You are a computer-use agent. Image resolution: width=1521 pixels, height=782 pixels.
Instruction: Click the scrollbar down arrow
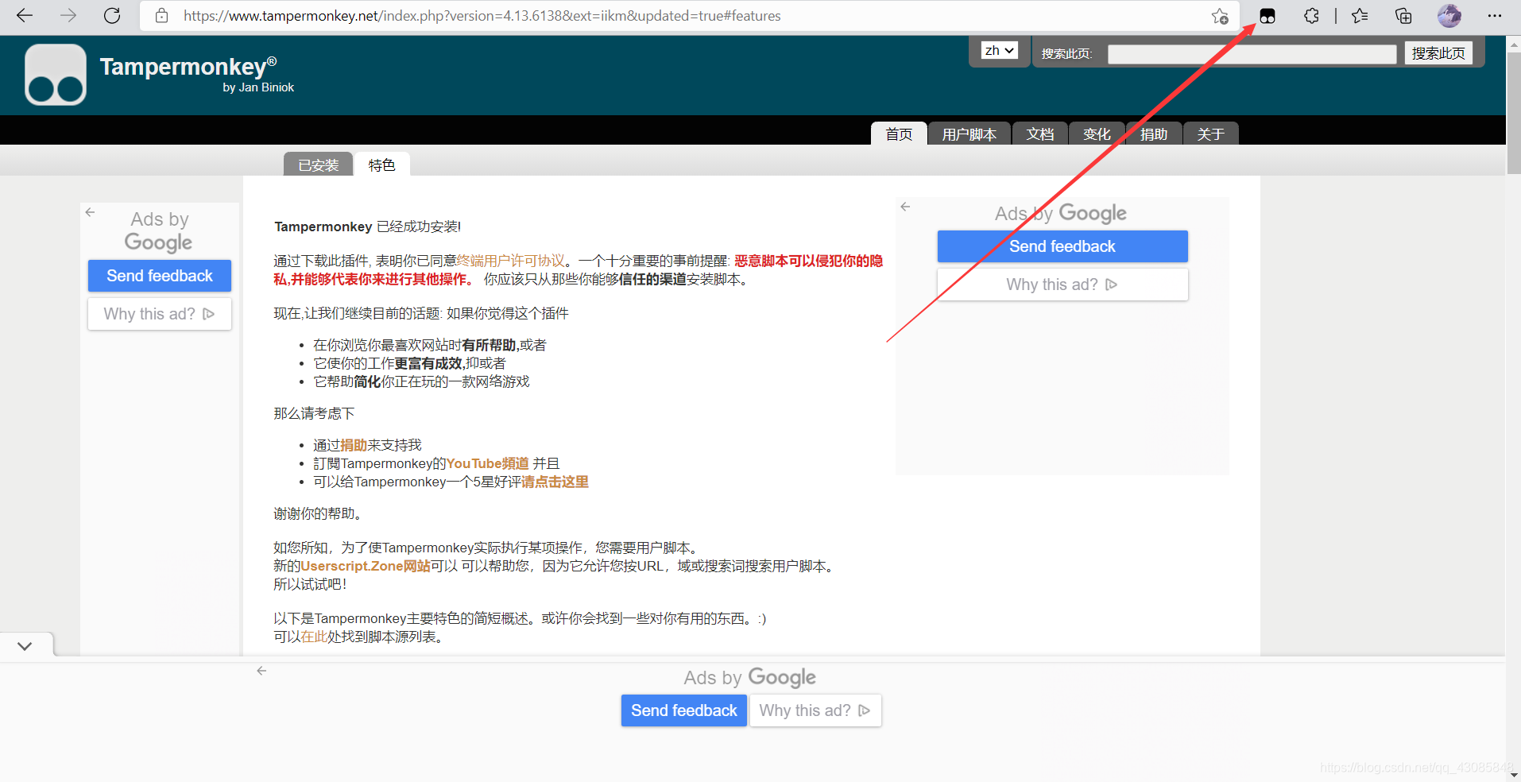point(1514,774)
